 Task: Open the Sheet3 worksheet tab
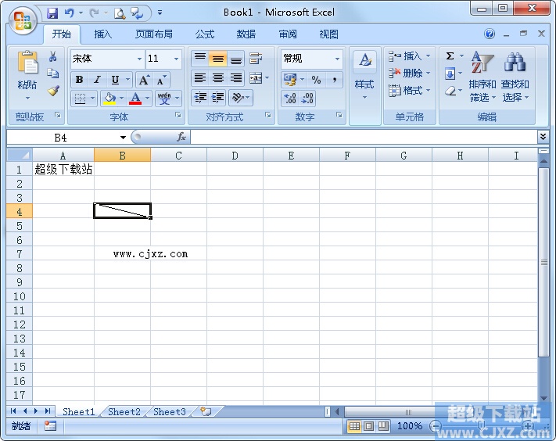pyautogui.click(x=170, y=411)
